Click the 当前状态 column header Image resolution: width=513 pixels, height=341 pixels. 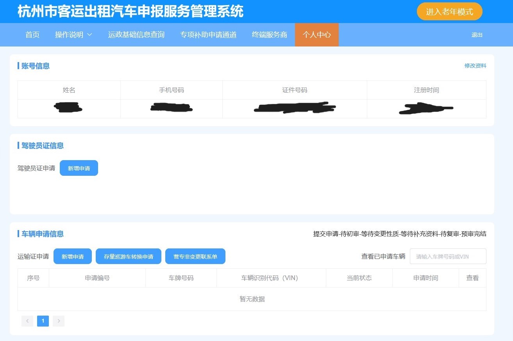[359, 278]
